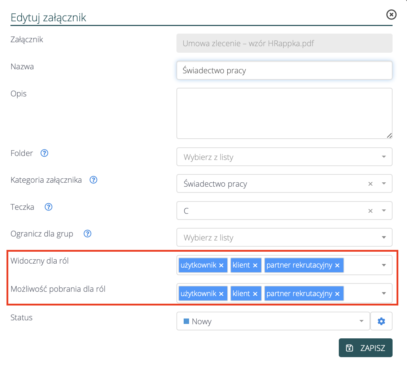This screenshot has width=407, height=377.
Task: Click help icon beside Ogranicz dla grup
Action: tap(87, 234)
